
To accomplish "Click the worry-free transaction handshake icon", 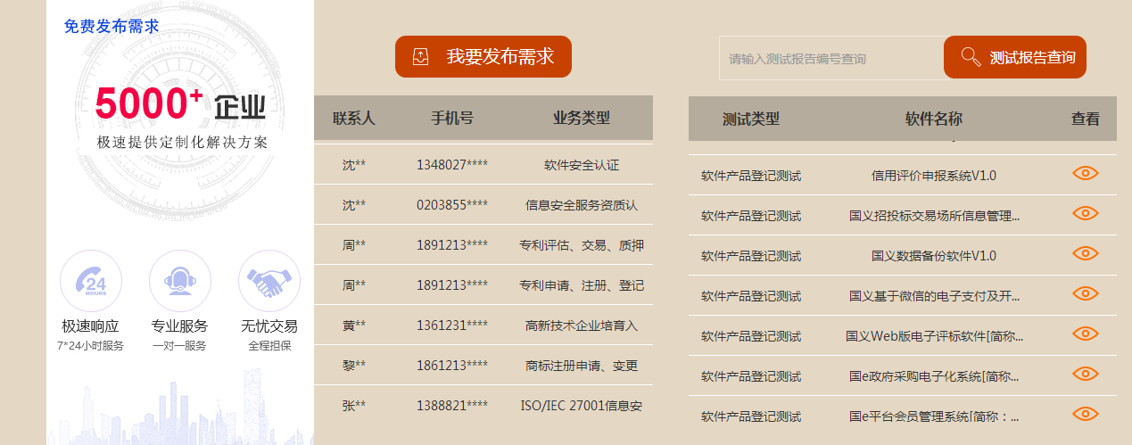I will [x=269, y=281].
